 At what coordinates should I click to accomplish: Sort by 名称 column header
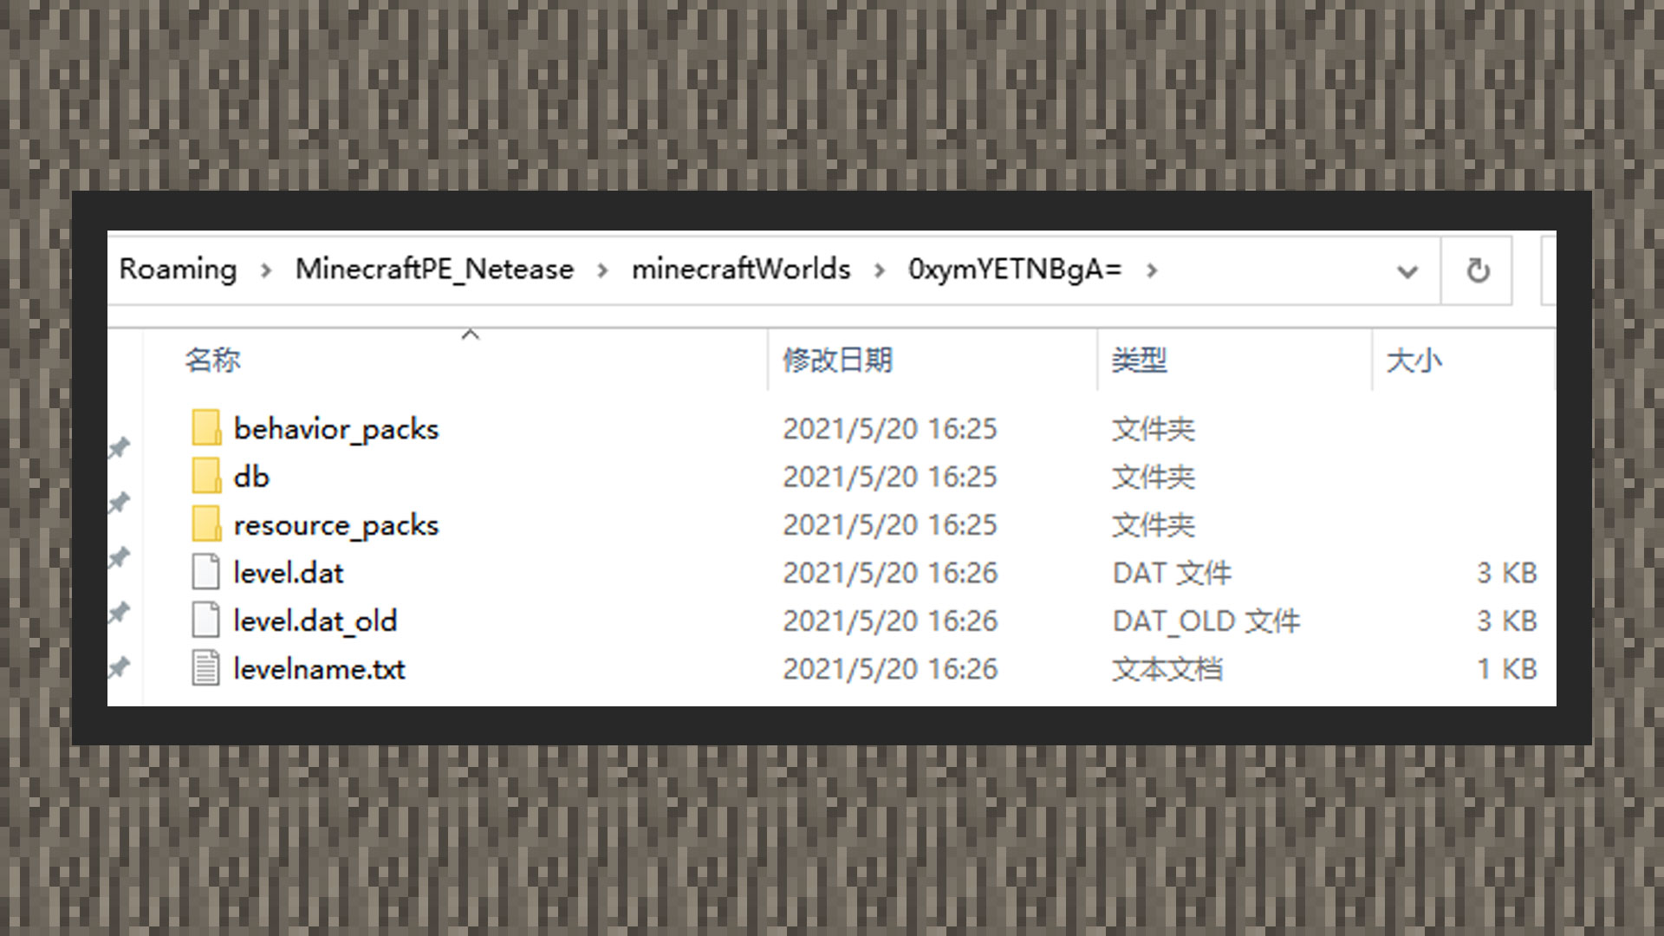pos(212,360)
